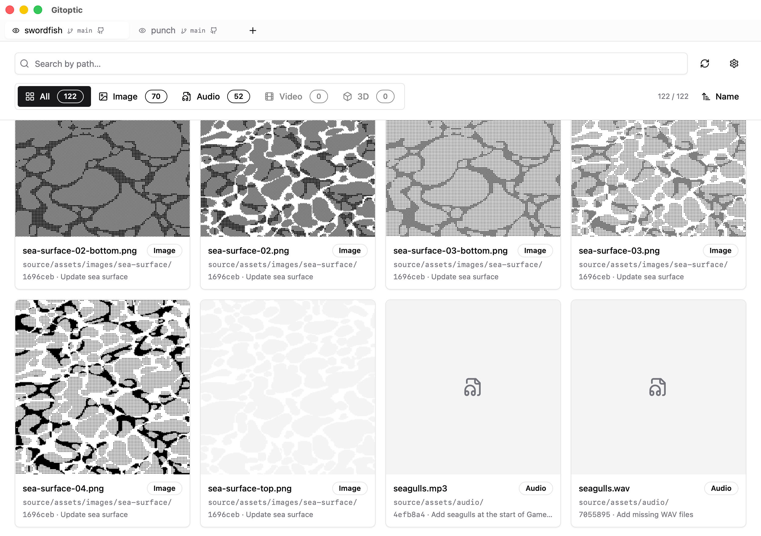Click the 4efb8a4 seagulls commit text
The width and height of the screenshot is (761, 536).
pyautogui.click(x=473, y=514)
